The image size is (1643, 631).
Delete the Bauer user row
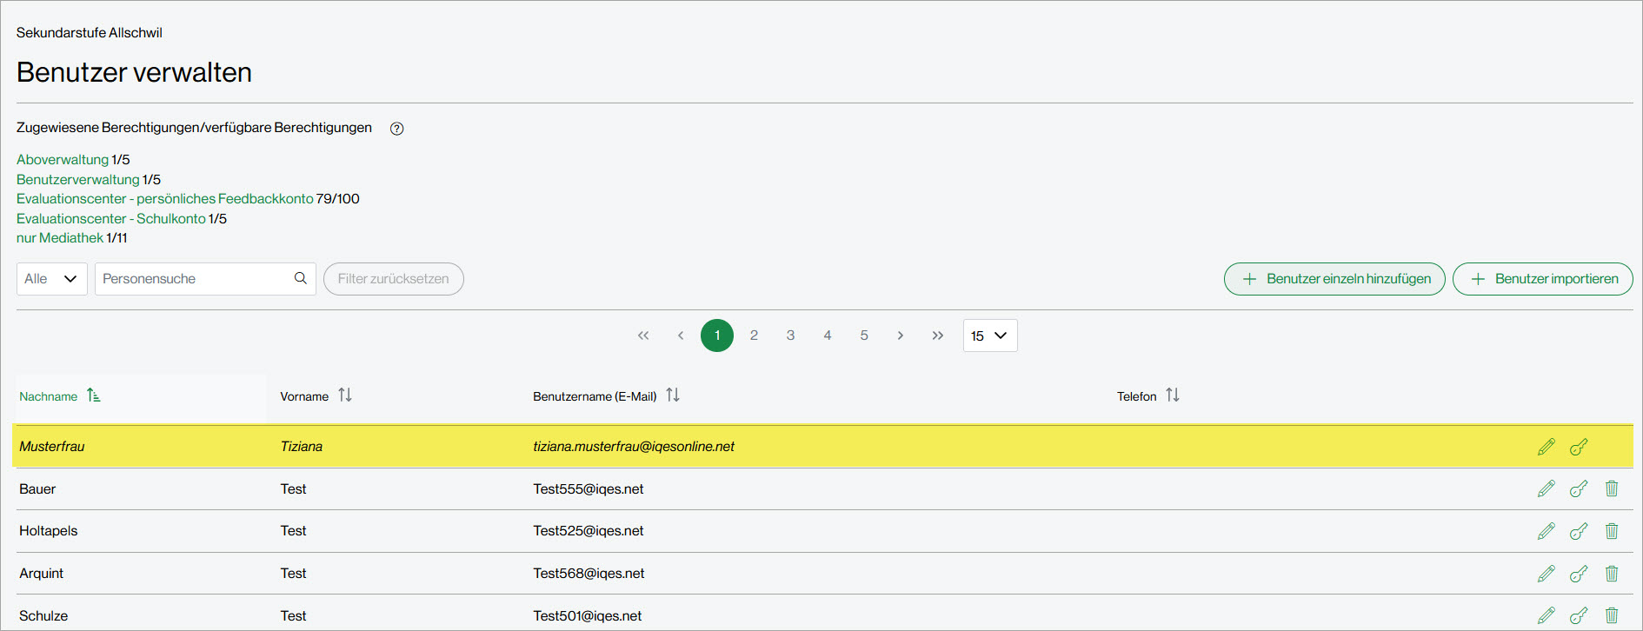point(1611,489)
